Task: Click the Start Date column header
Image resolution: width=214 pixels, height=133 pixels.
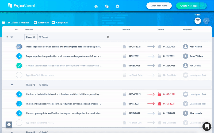Action: (126, 29)
